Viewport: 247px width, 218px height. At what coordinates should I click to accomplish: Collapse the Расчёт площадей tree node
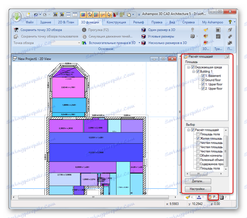[188, 130]
